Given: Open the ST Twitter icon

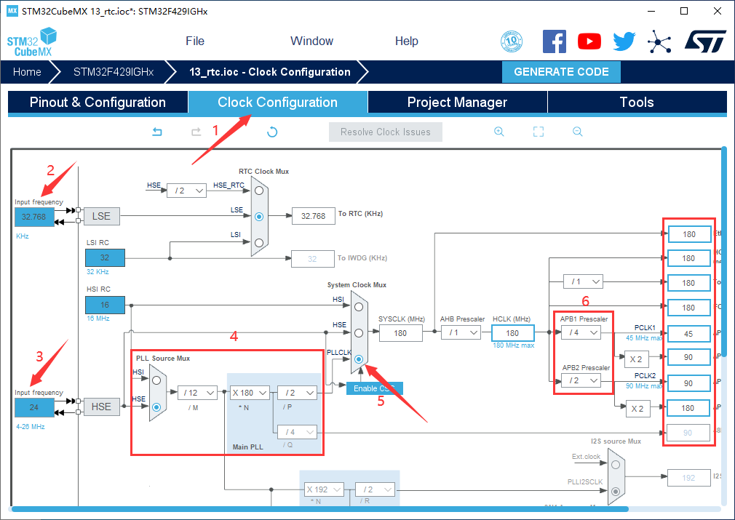Looking at the screenshot, I should (x=624, y=41).
